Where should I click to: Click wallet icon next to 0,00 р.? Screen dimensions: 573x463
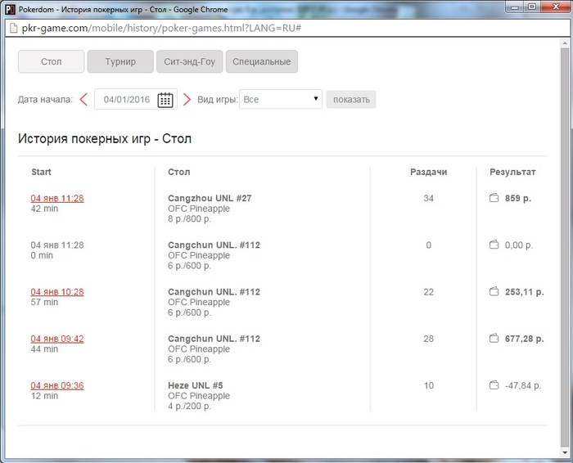click(494, 245)
